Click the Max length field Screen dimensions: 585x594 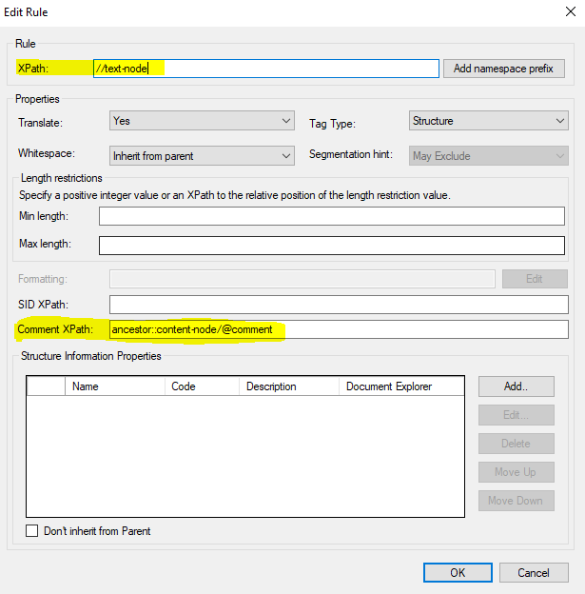coord(333,246)
